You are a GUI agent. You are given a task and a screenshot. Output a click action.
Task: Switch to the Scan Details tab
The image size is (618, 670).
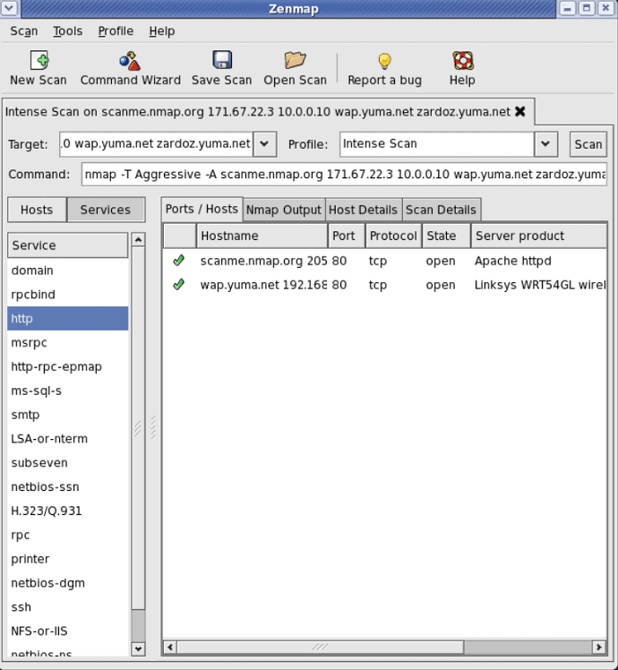click(441, 210)
